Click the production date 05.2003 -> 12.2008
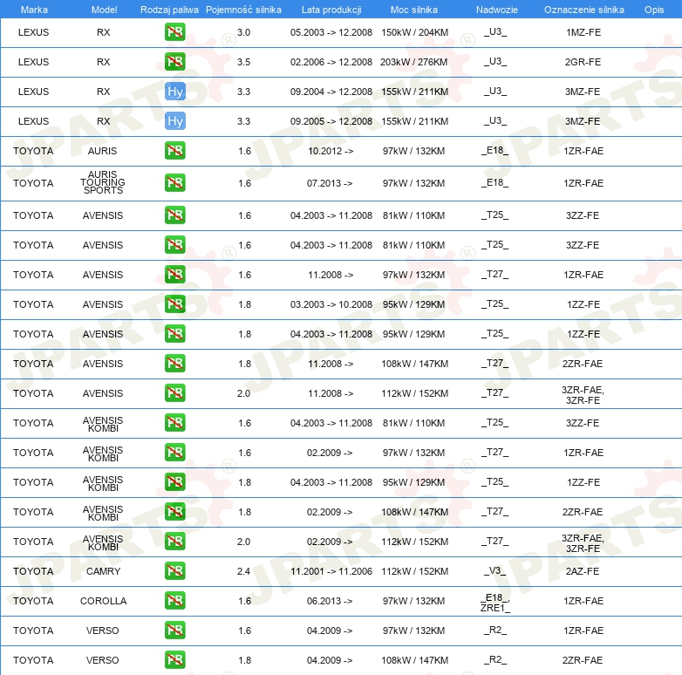 [331, 32]
